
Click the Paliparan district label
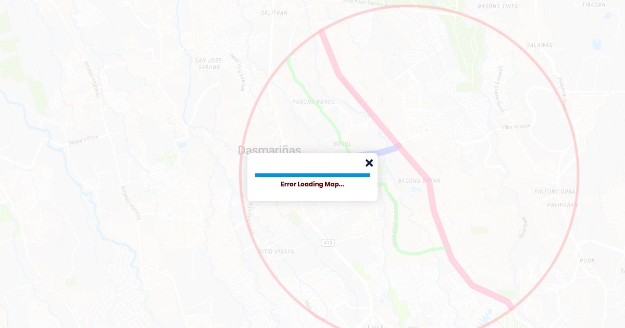tap(562, 205)
